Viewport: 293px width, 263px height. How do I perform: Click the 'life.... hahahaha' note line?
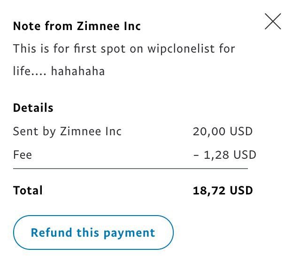59,71
